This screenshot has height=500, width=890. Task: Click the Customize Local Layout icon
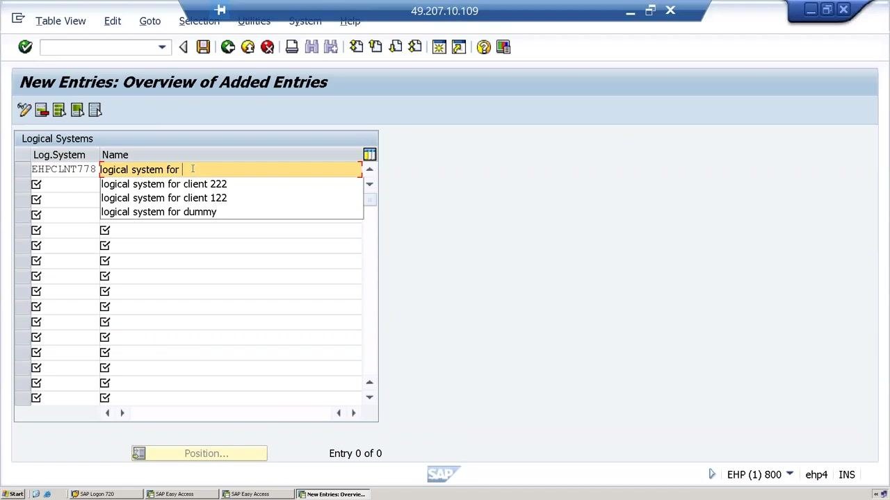(503, 47)
